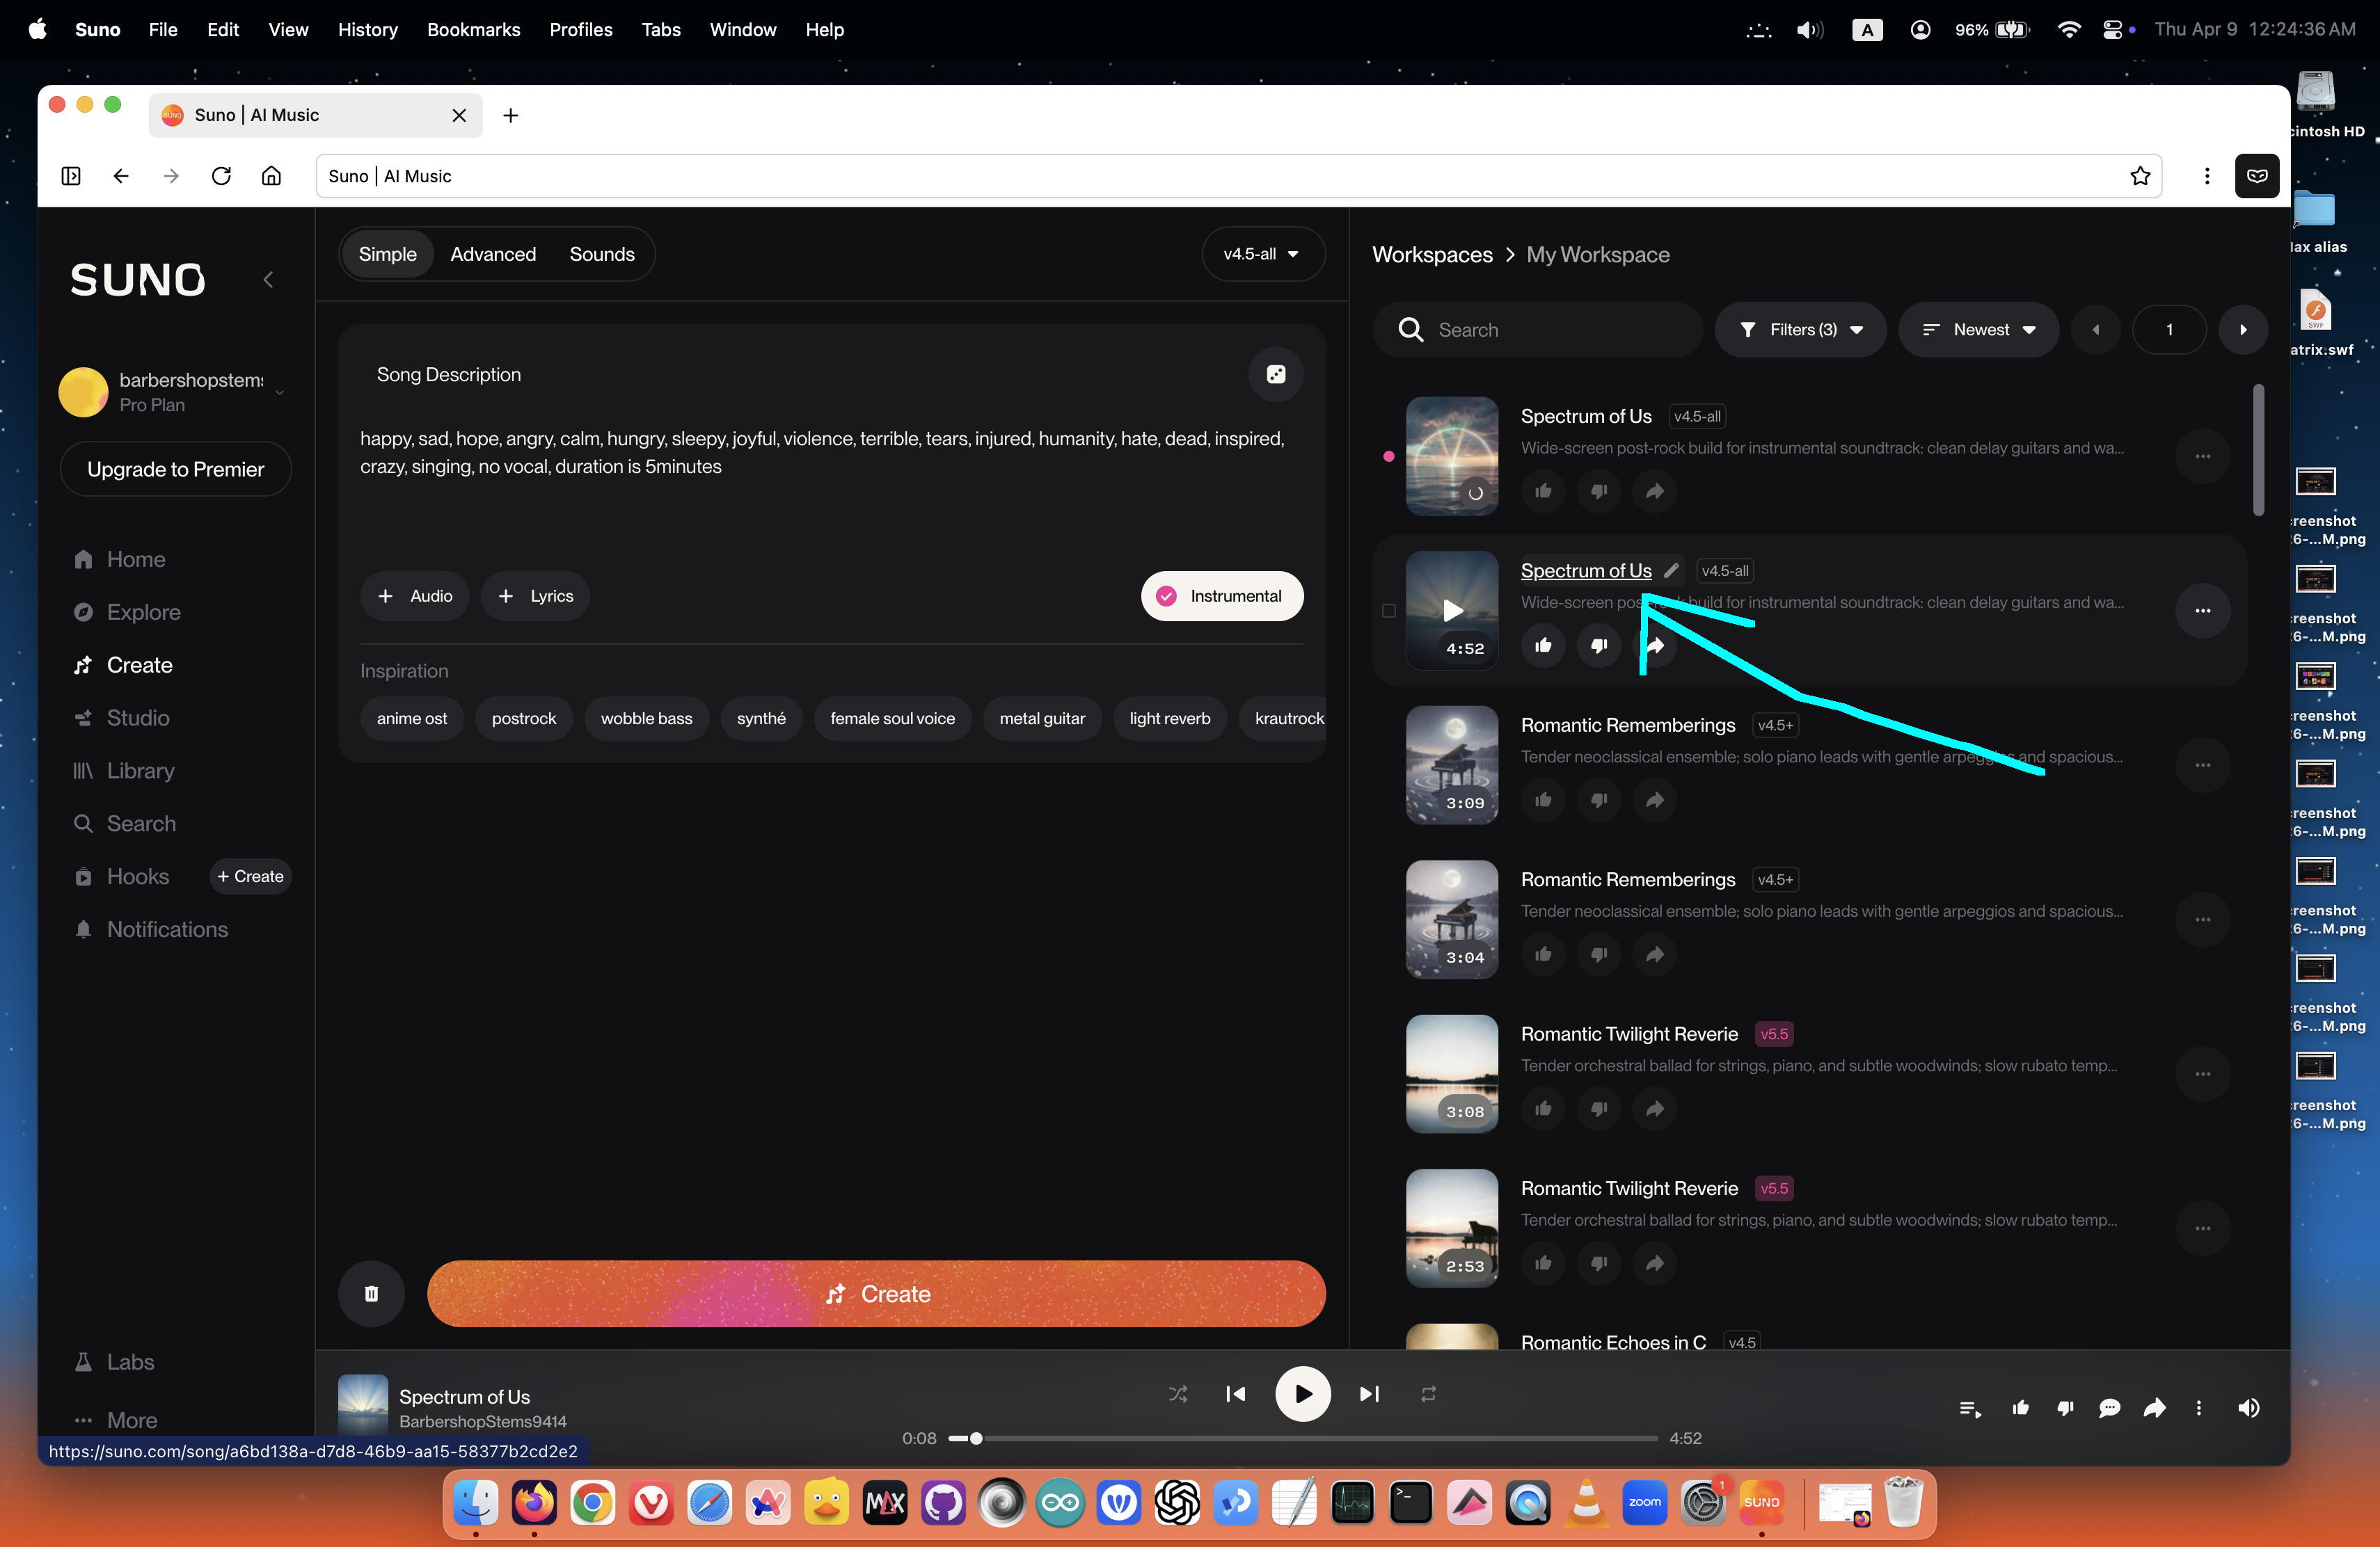This screenshot has width=2380, height=1547.
Task: Mute the player volume speaker
Action: 2248,1408
